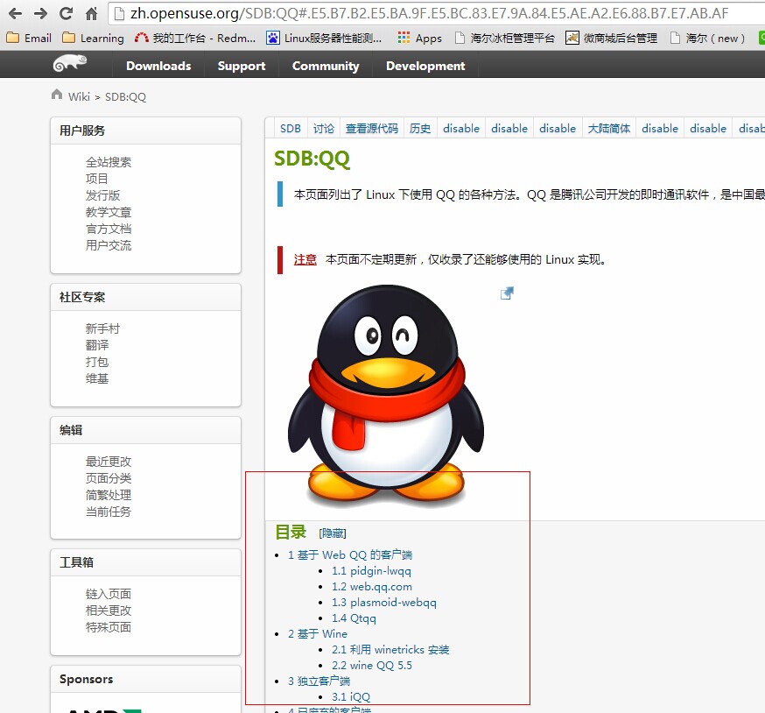765x713 pixels.
Task: Open the 相关更改 toolbox link
Action: click(x=109, y=611)
